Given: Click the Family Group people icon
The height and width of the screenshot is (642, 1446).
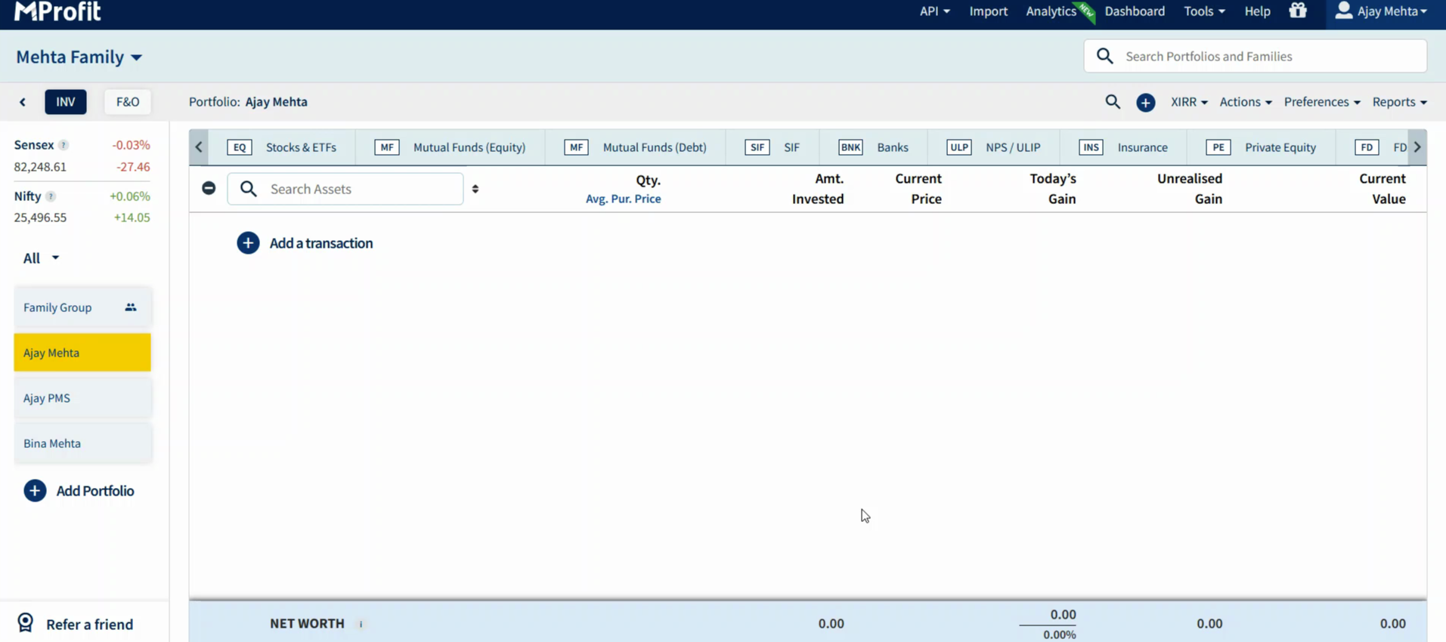Looking at the screenshot, I should 131,307.
